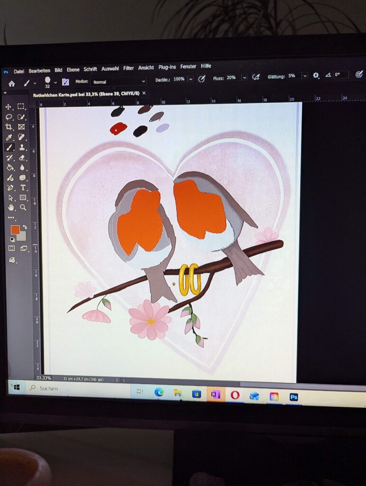366x486 pixels.
Task: Toggle pressure control for opacity (Deckkr.)
Action: [202, 79]
